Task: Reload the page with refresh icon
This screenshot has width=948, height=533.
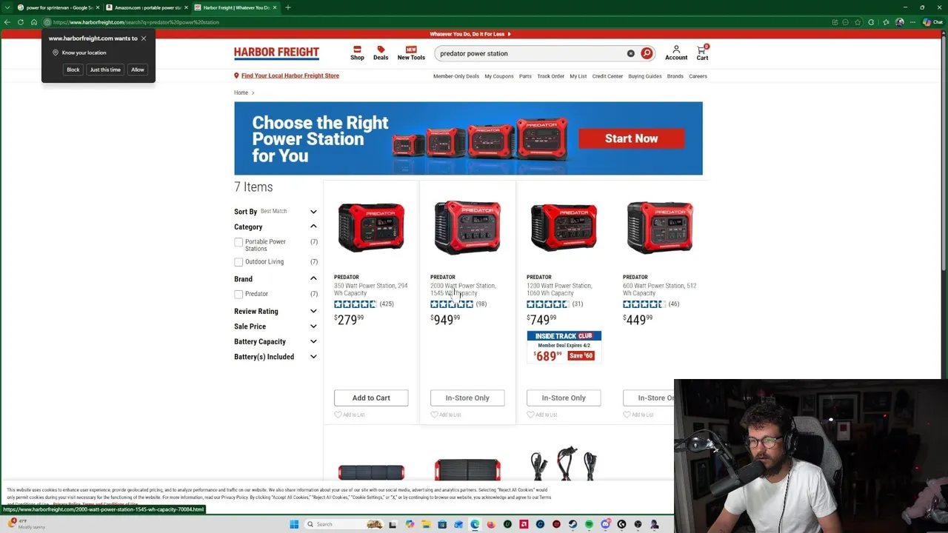Action: pyautogui.click(x=21, y=22)
